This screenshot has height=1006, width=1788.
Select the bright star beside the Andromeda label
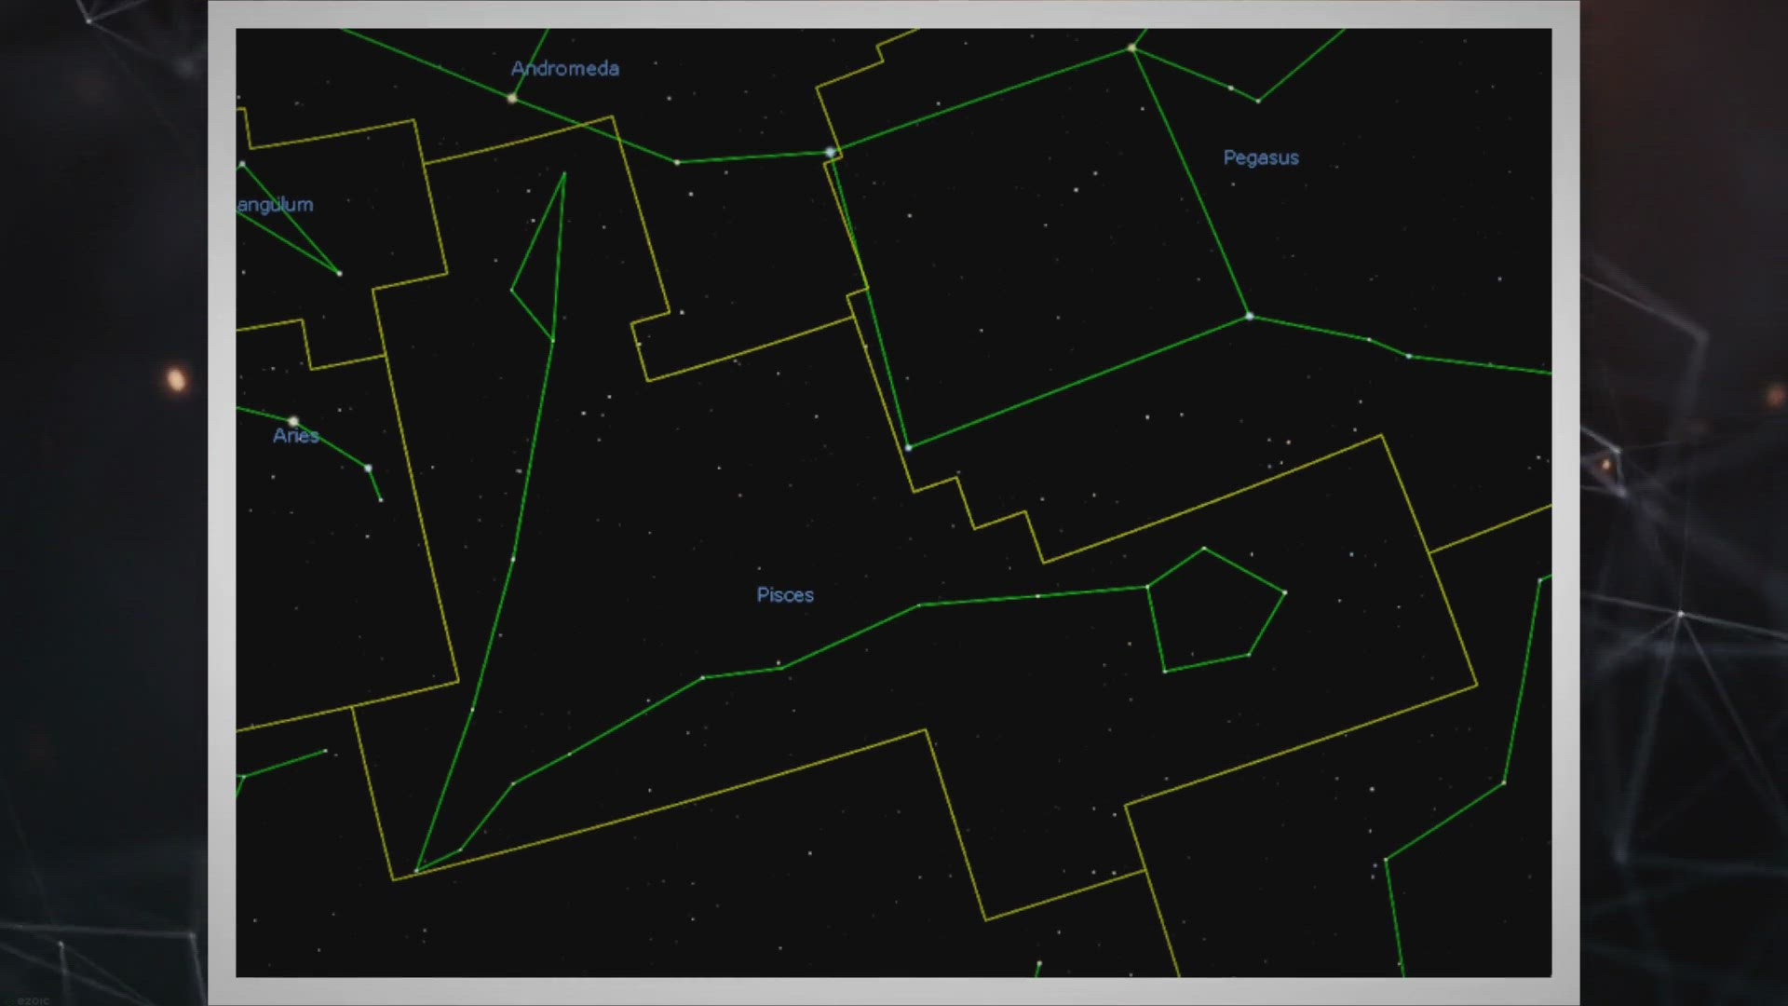pyautogui.click(x=511, y=98)
